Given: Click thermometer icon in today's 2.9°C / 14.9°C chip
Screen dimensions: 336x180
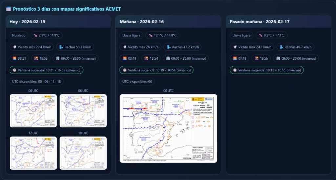Looking at the screenshot, I should pyautogui.click(x=36, y=35).
